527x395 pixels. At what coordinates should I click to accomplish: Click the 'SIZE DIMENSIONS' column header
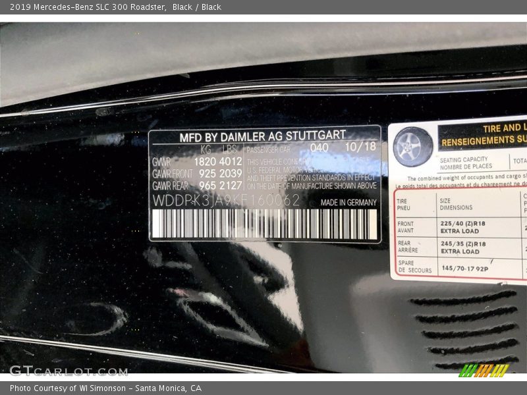(x=456, y=204)
